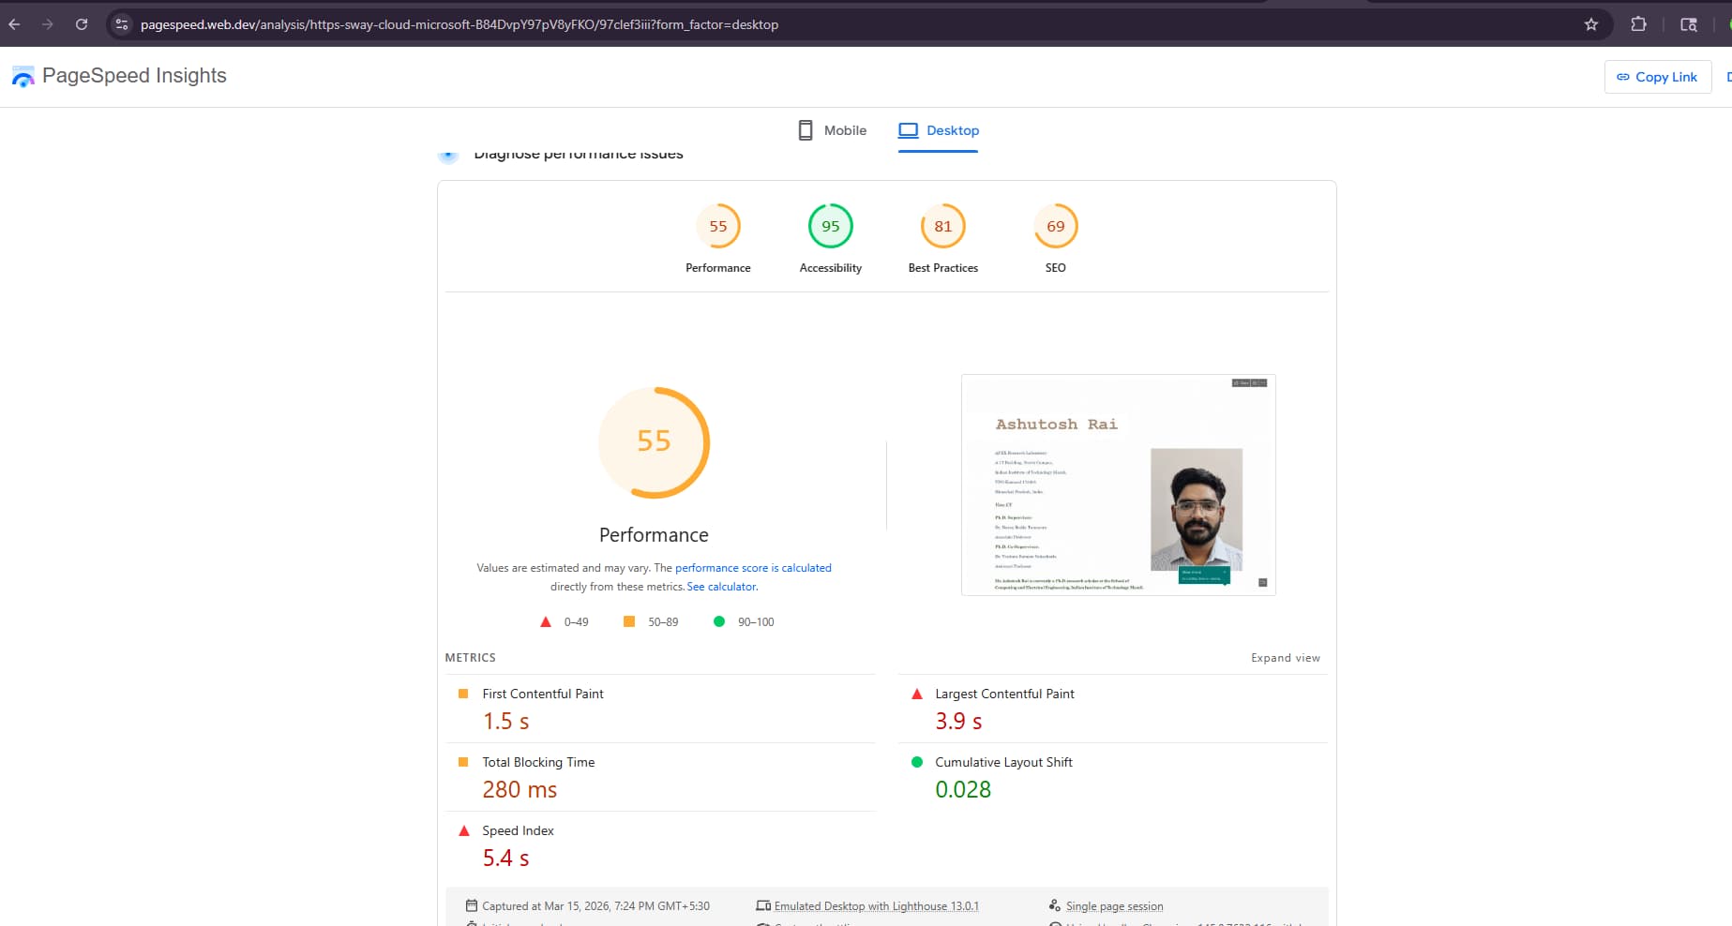Open the See calculator link
Screen dimensions: 1732x926
pyautogui.click(x=720, y=586)
